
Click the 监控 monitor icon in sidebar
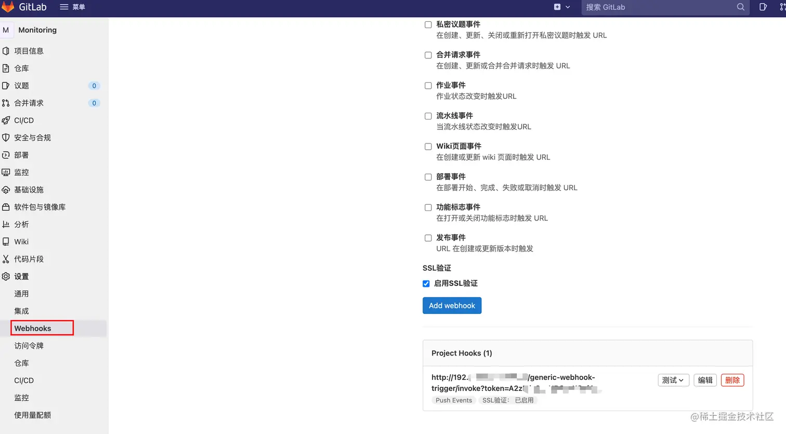pos(6,172)
